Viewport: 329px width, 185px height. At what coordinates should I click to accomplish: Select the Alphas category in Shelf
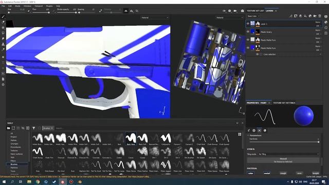pyautogui.click(x=14, y=140)
